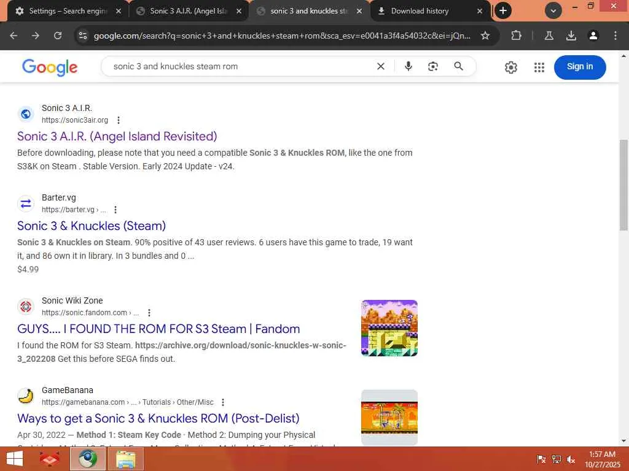Click the page vertical scrollbar thumb

(623, 185)
